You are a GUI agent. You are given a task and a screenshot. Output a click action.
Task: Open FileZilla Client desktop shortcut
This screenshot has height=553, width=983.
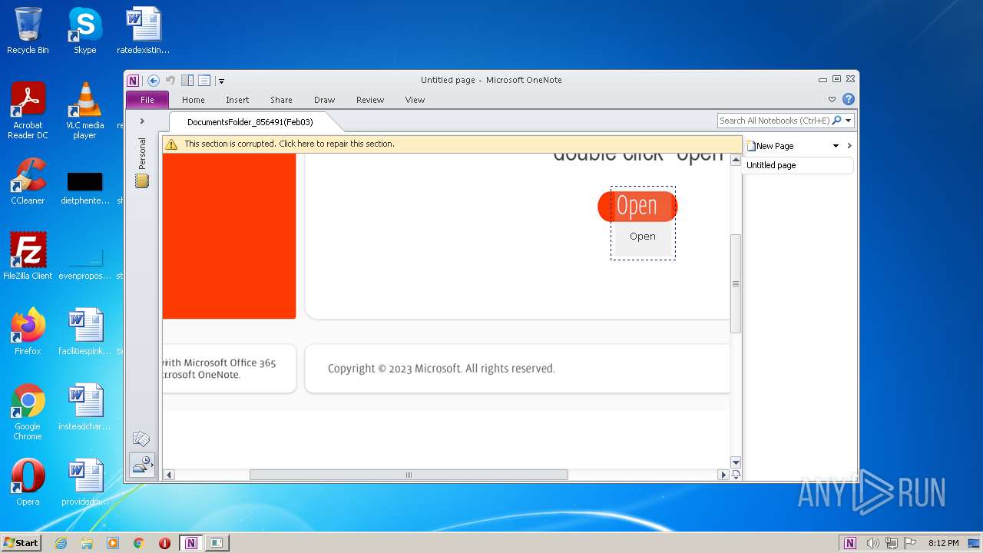coord(28,257)
